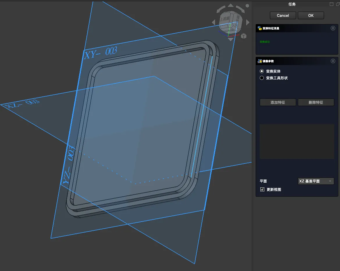Select the 变换工具形状 radio option

point(262,78)
